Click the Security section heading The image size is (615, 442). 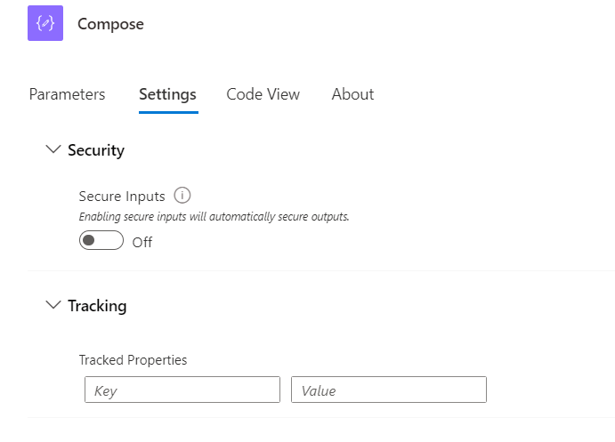[x=96, y=150]
